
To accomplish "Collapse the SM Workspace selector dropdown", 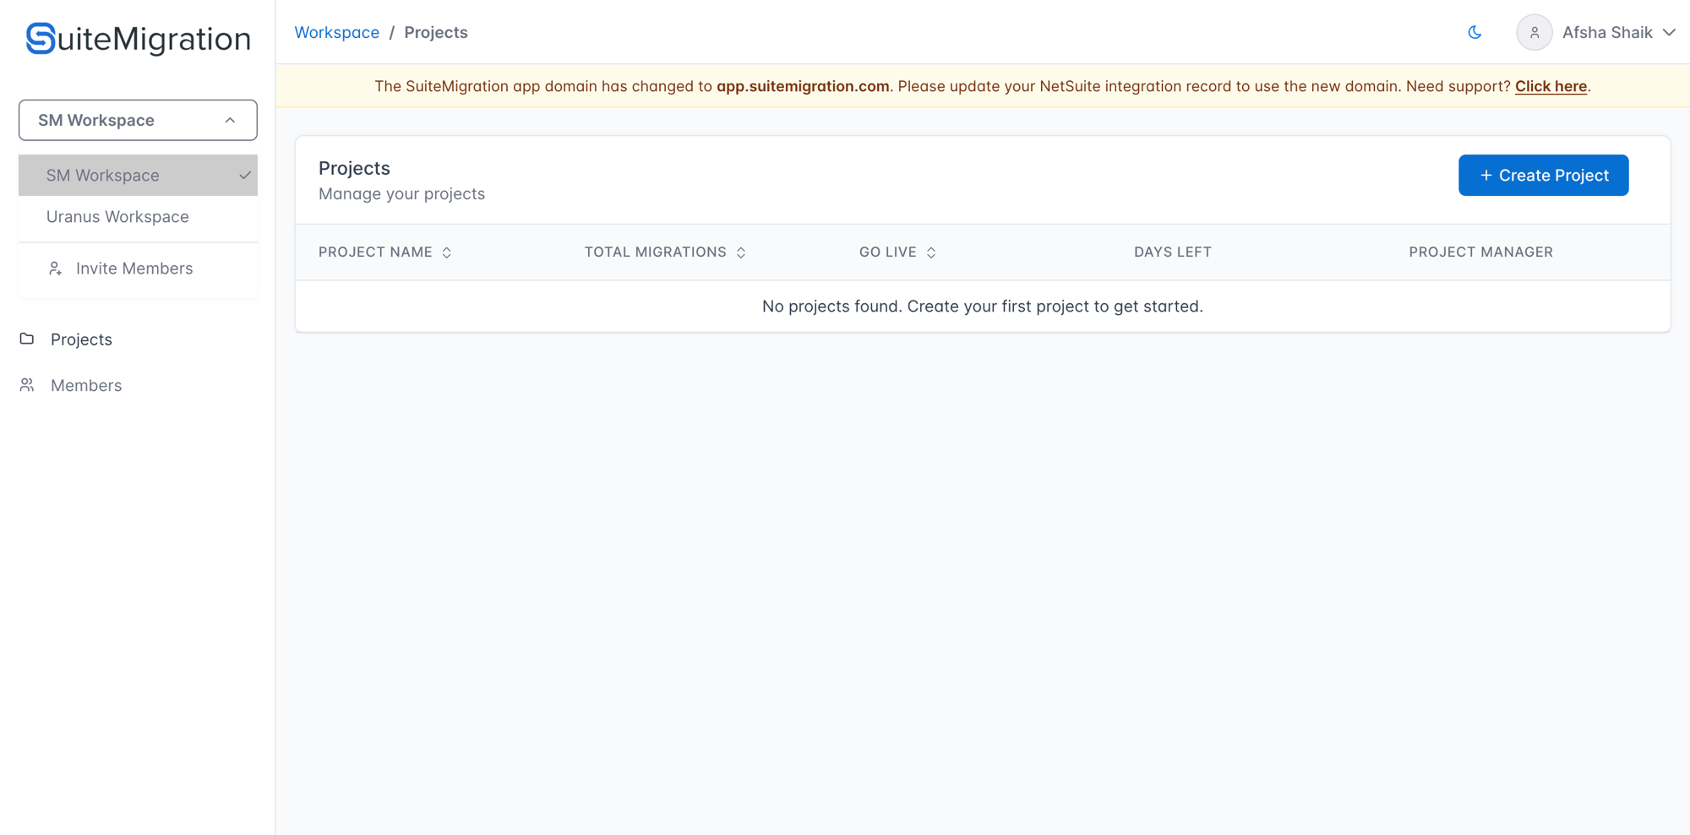I will (138, 120).
